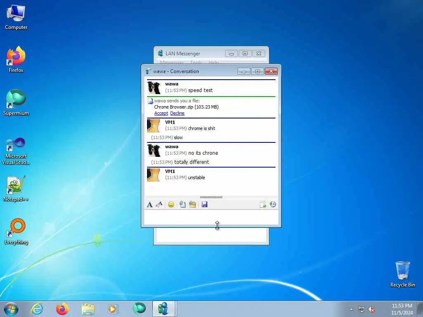423x317 pixels.
Task: Click the send file paperclip icon
Action: (182, 205)
